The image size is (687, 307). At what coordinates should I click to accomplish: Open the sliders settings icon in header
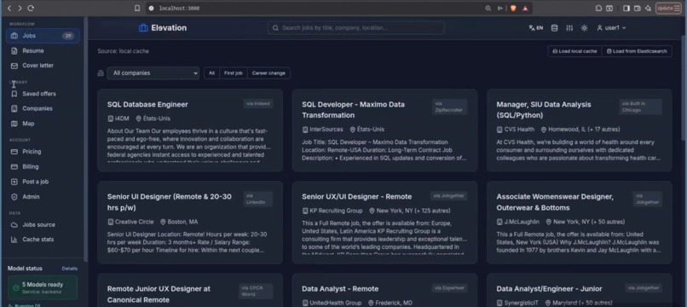[x=569, y=28]
